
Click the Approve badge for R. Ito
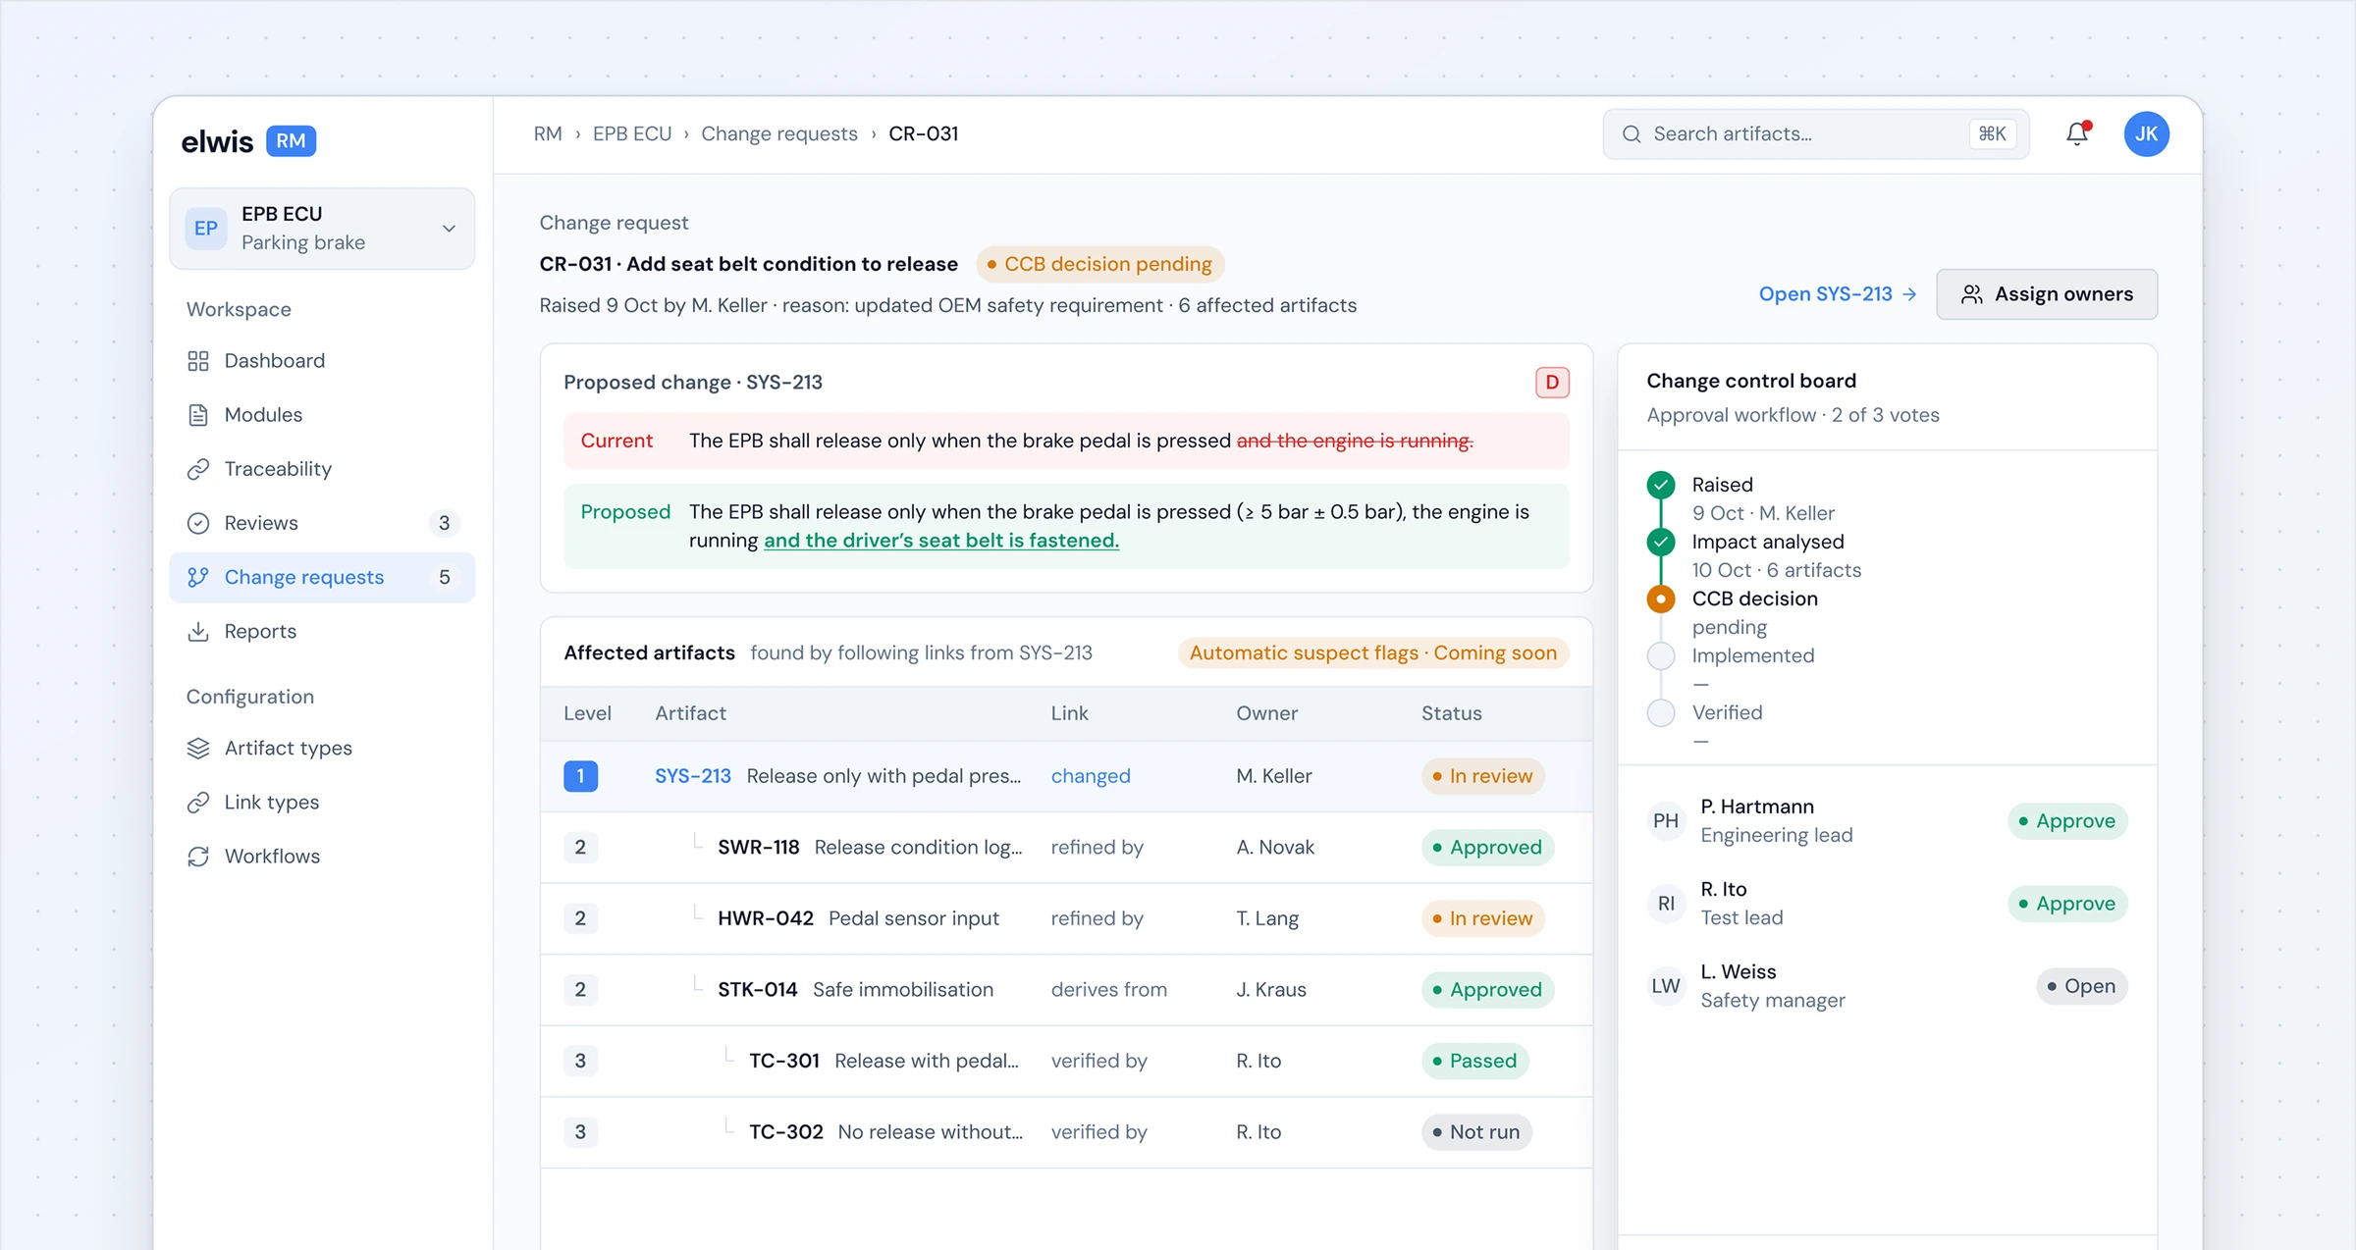[x=2067, y=904]
